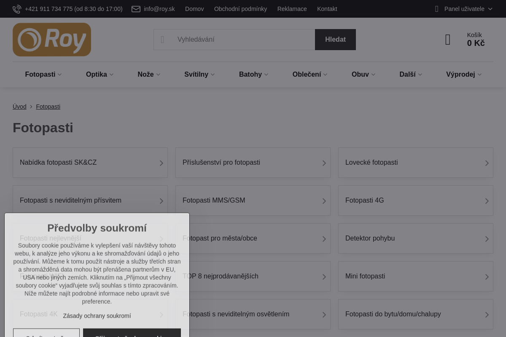Open the Obchodní podmínky page

click(x=240, y=9)
